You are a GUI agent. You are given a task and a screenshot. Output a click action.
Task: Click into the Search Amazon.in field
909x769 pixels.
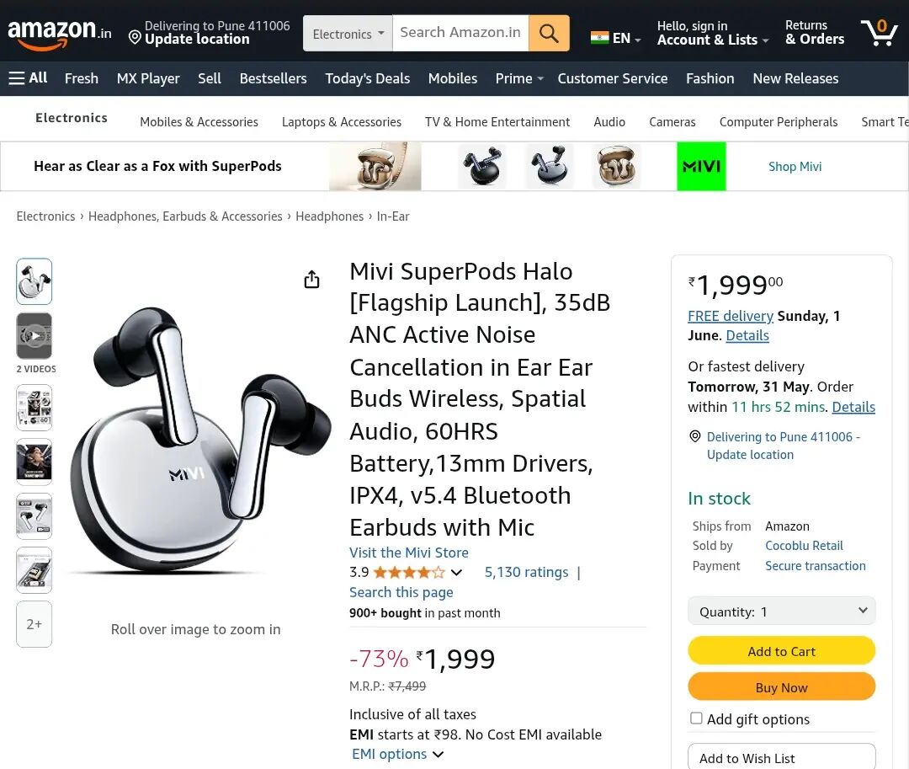460,33
